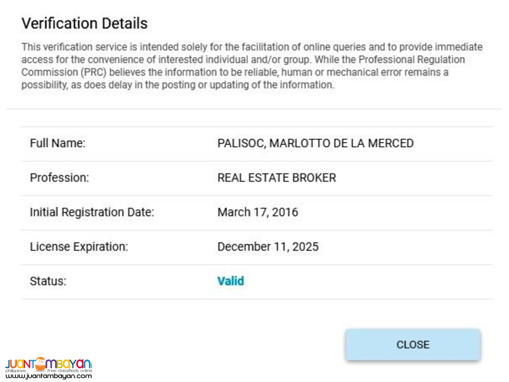The image size is (509, 382).
Task: Click the Status label
Action: 48,281
